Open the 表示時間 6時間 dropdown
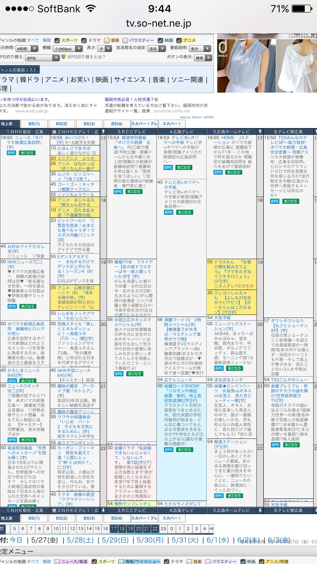317x564 pixels. (26, 49)
